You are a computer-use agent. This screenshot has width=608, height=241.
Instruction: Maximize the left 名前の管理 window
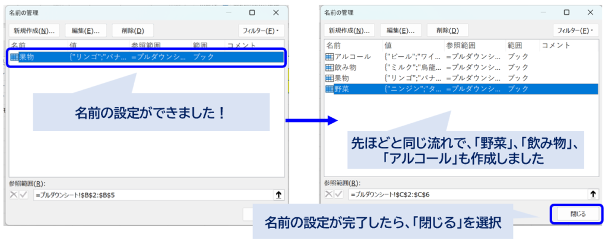[x=252, y=13]
